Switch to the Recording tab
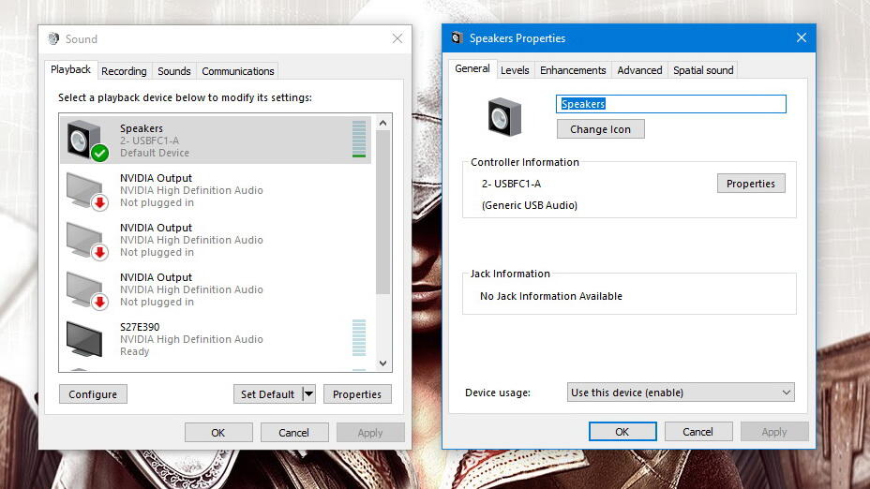Viewport: 870px width, 489px height. [124, 71]
